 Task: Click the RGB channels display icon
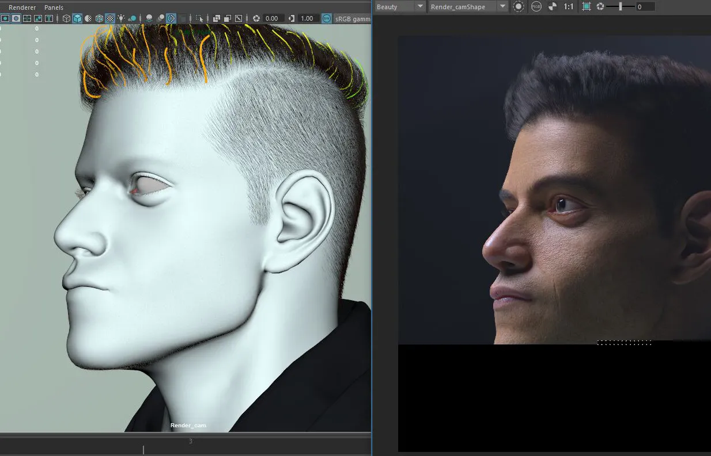(x=536, y=7)
